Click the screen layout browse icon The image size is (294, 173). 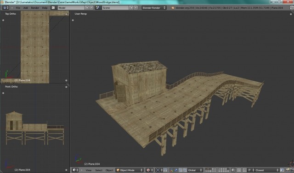coord(53,8)
